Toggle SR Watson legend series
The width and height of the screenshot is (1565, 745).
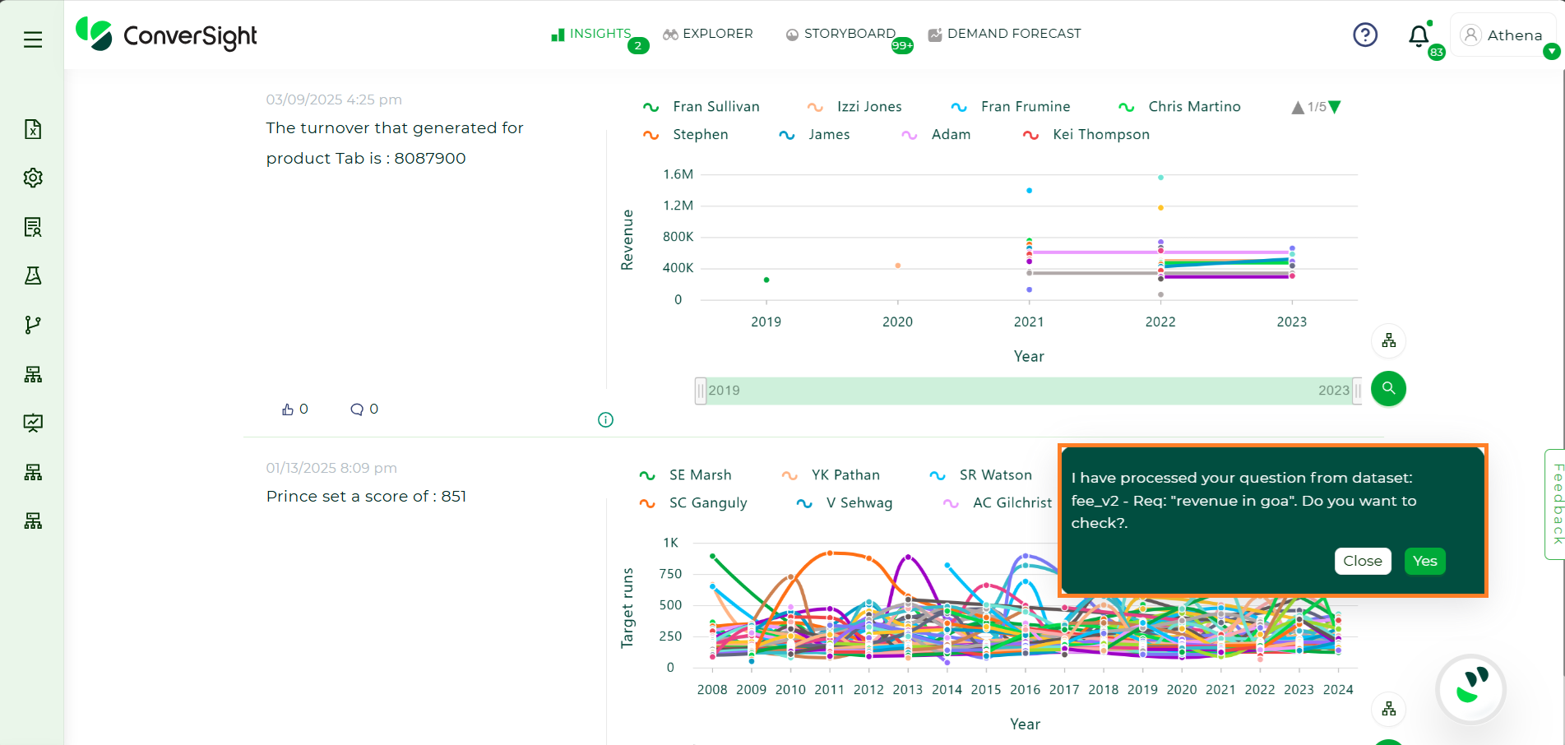point(980,475)
